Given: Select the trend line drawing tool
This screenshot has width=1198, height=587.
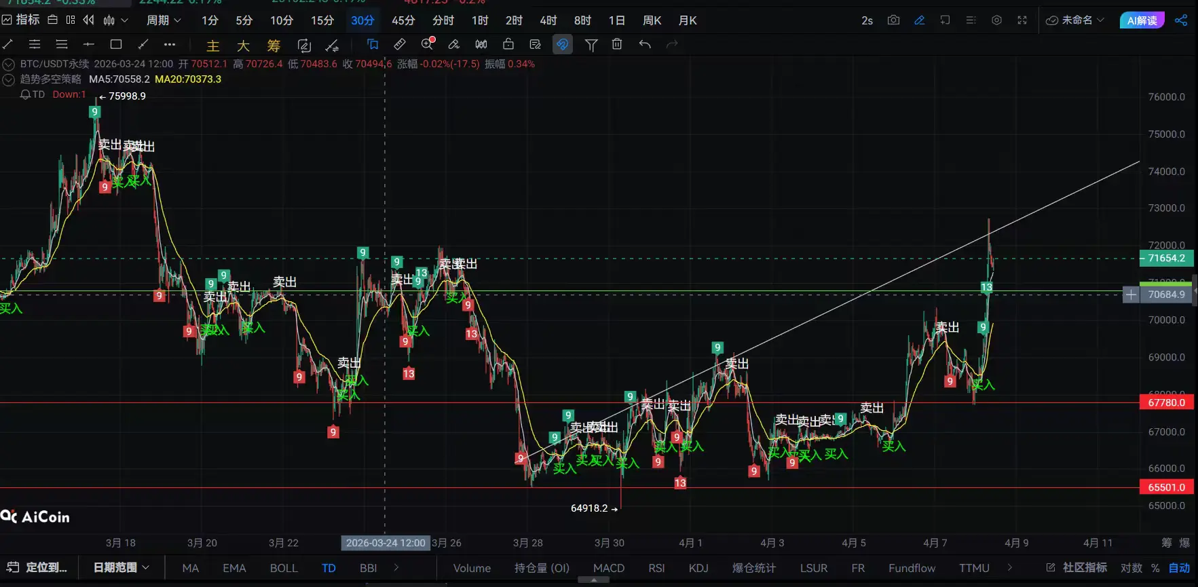Looking at the screenshot, I should pos(8,45).
